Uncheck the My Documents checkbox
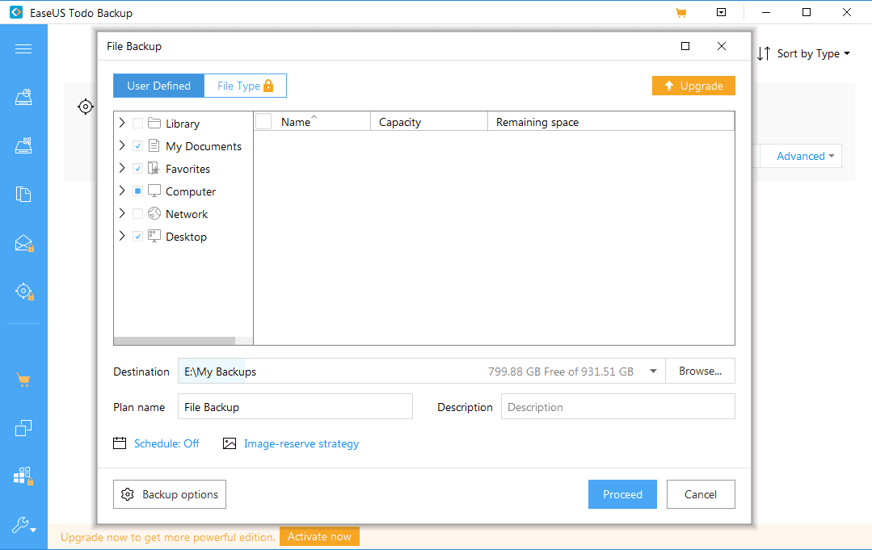The image size is (872, 550). tap(137, 146)
